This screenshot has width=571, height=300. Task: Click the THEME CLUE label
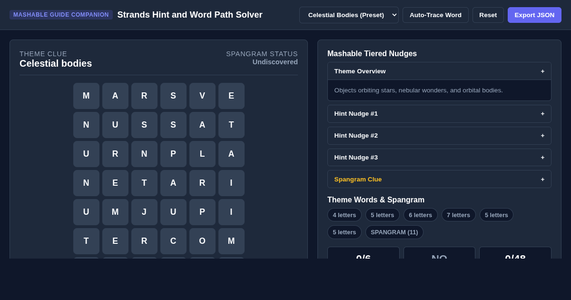43,54
